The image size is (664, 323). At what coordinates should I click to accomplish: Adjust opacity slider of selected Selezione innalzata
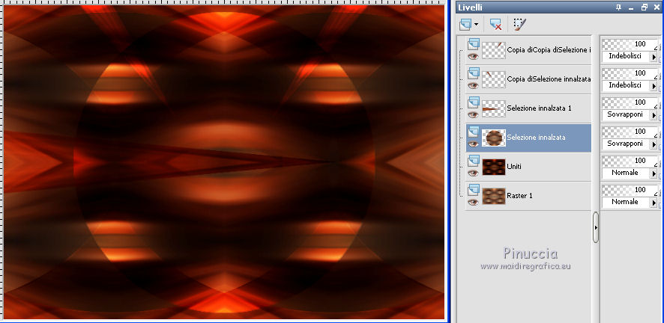(x=630, y=132)
